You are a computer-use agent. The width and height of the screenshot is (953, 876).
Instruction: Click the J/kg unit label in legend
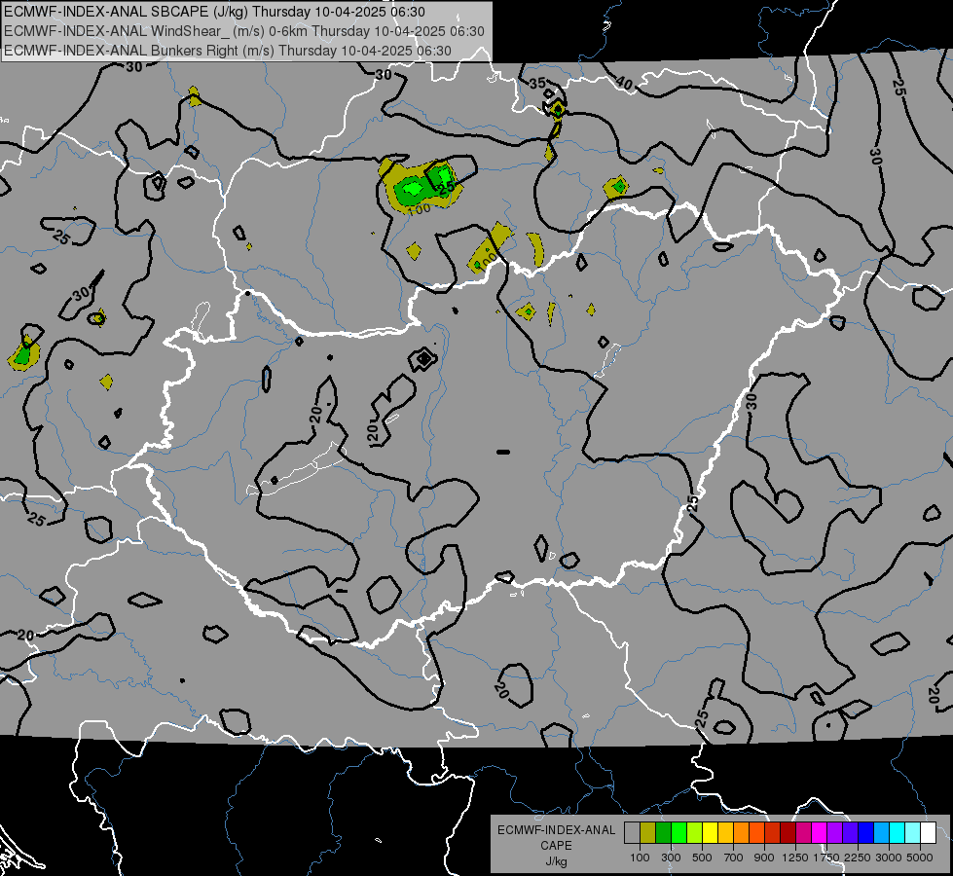[x=556, y=861]
